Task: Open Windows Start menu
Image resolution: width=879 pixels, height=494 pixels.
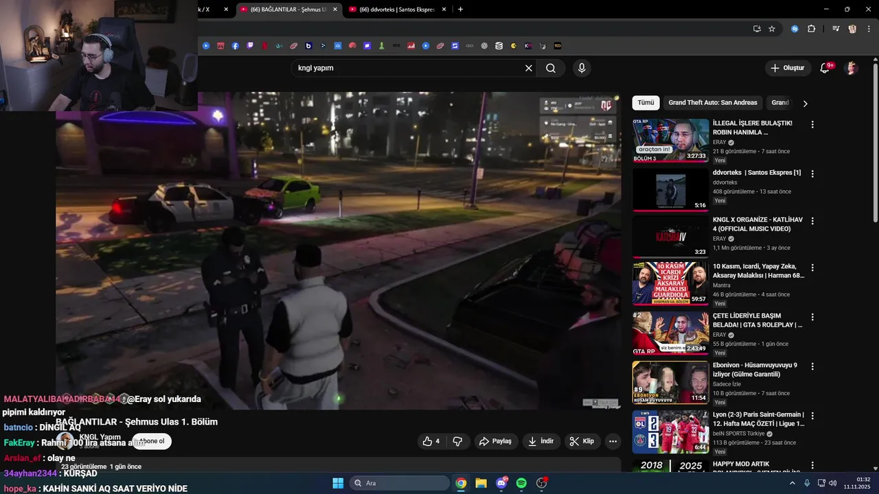Action: 338,483
